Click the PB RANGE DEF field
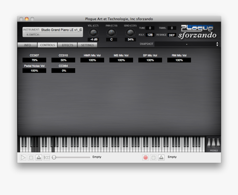Viewport: 238px width, 195px height. pos(172,35)
